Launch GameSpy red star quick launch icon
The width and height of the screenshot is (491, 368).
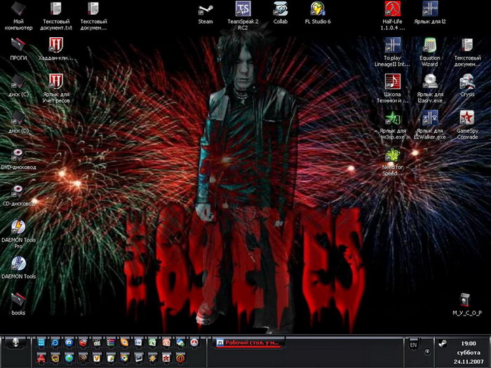pyautogui.click(x=166, y=357)
